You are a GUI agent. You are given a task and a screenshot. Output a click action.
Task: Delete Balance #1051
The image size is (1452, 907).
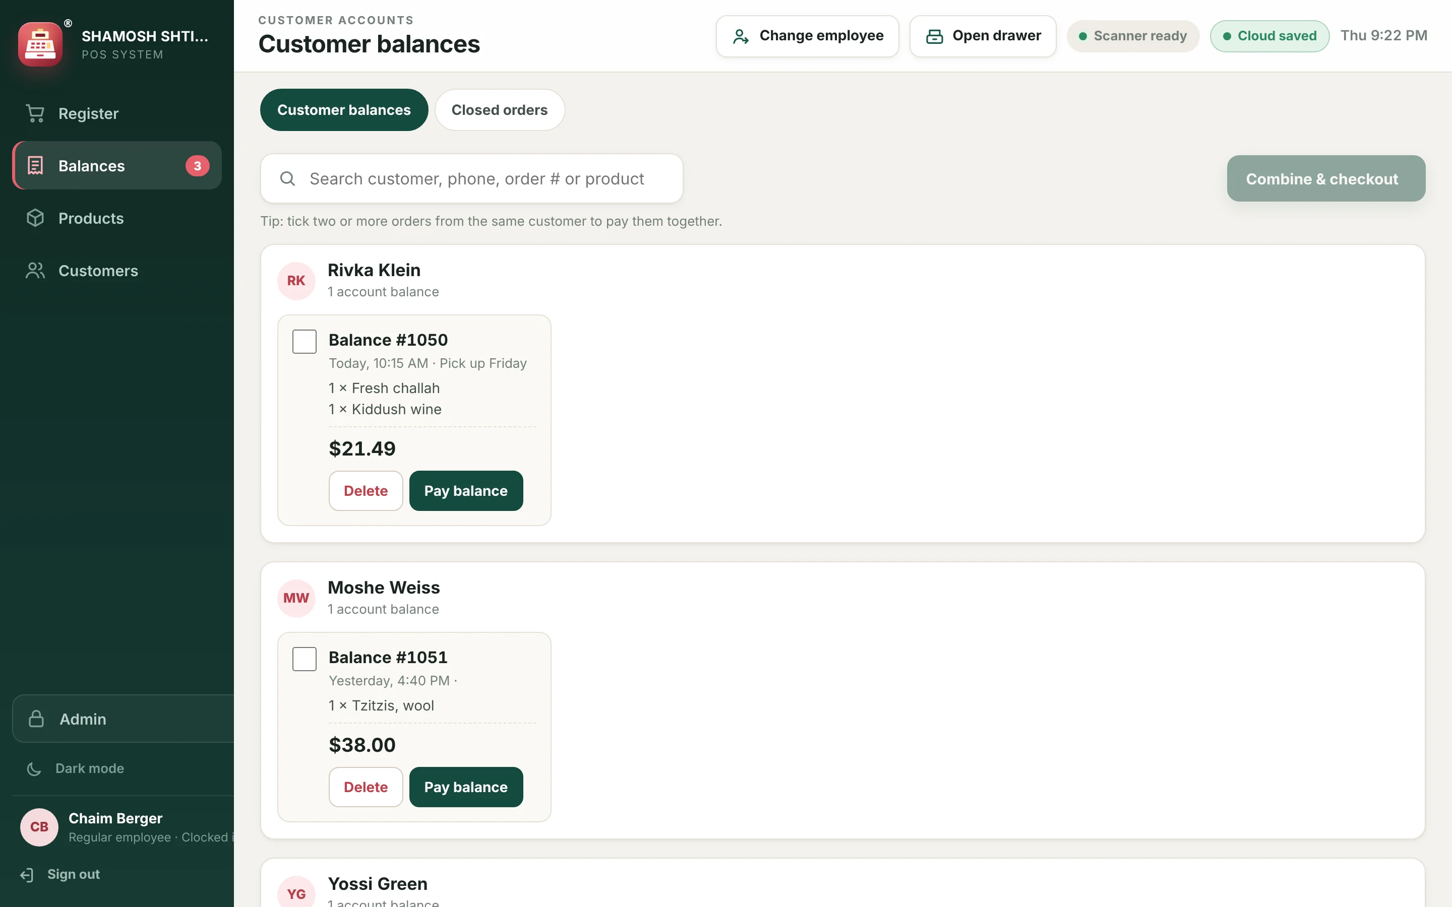point(366,787)
